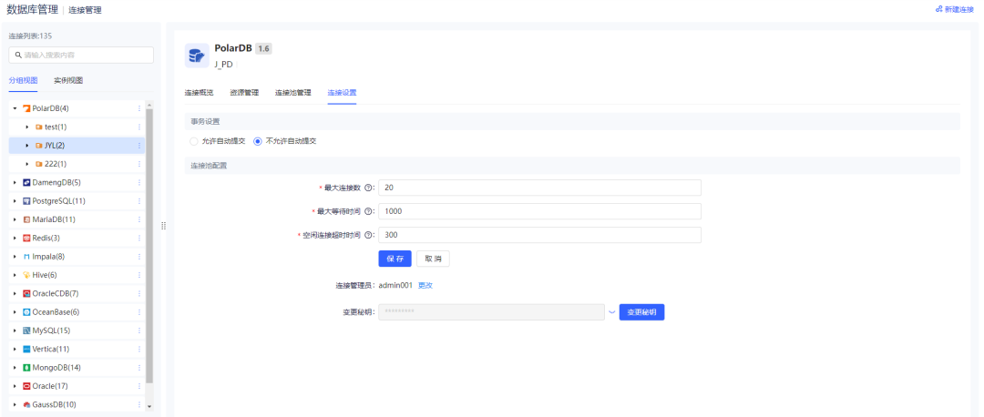Screen dimensions: 984x417
Task: Collapse the PolarDB(4) tree node
Action: click(x=15, y=108)
